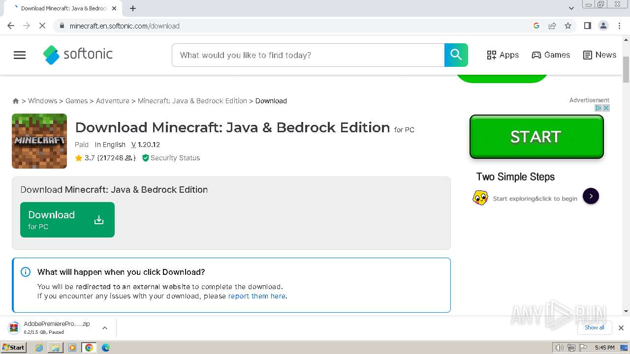Click the Minecraft app thumbnail
Image resolution: width=630 pixels, height=354 pixels.
pyautogui.click(x=39, y=141)
